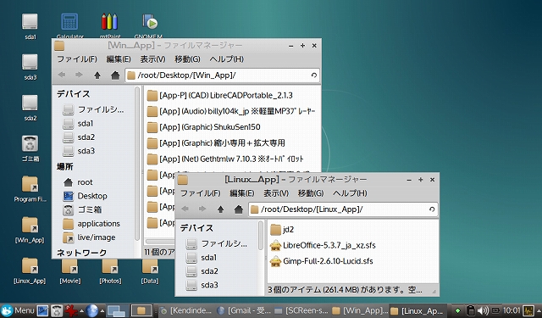Select the sda2 drive icon on desktop
Screen dimensions: 542x318
click(x=30, y=103)
